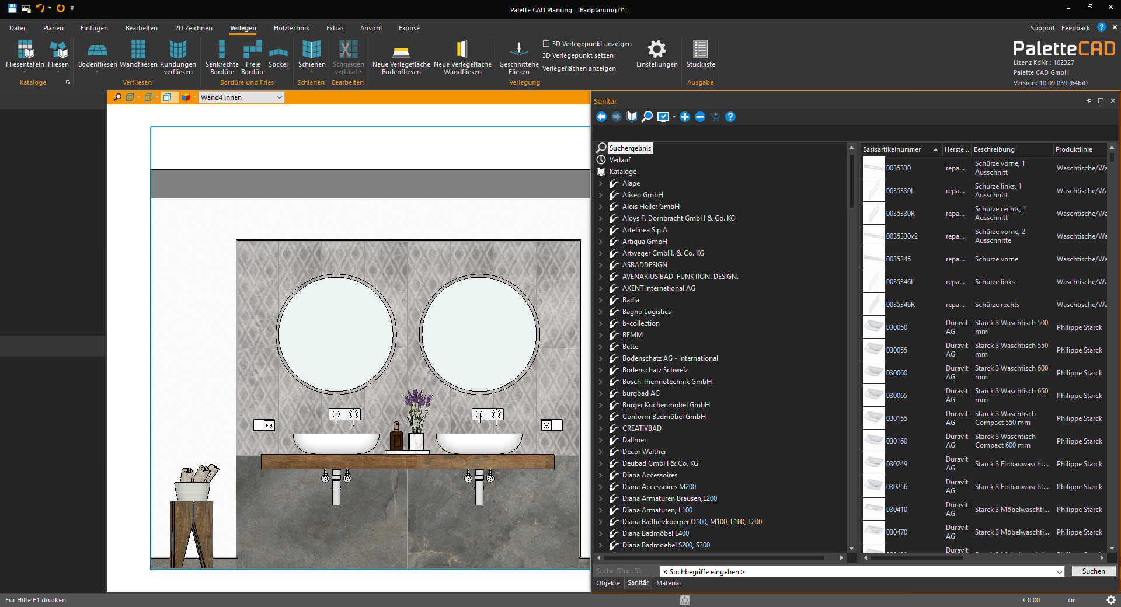Switch to the Verlegen ribbon tab
The height and width of the screenshot is (607, 1121).
tap(243, 27)
